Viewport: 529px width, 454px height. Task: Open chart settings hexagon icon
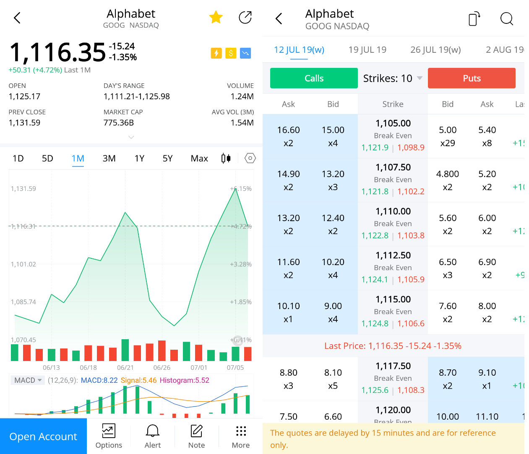(250, 158)
